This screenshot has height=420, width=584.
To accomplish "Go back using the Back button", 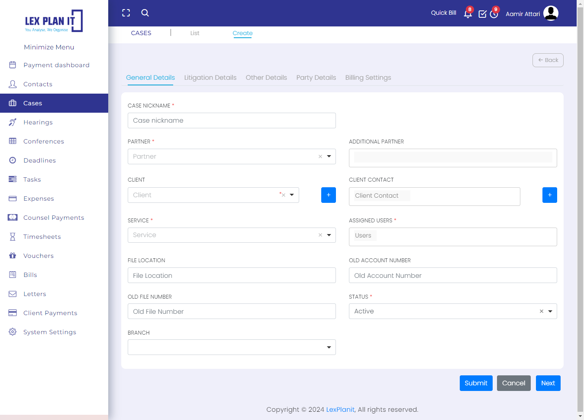I will tap(548, 60).
